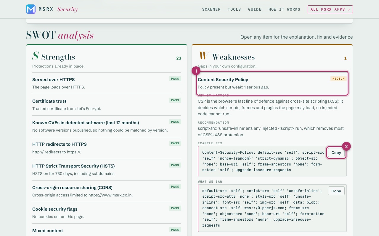Open the Scanner nav item
The width and height of the screenshot is (379, 236).
211,9
